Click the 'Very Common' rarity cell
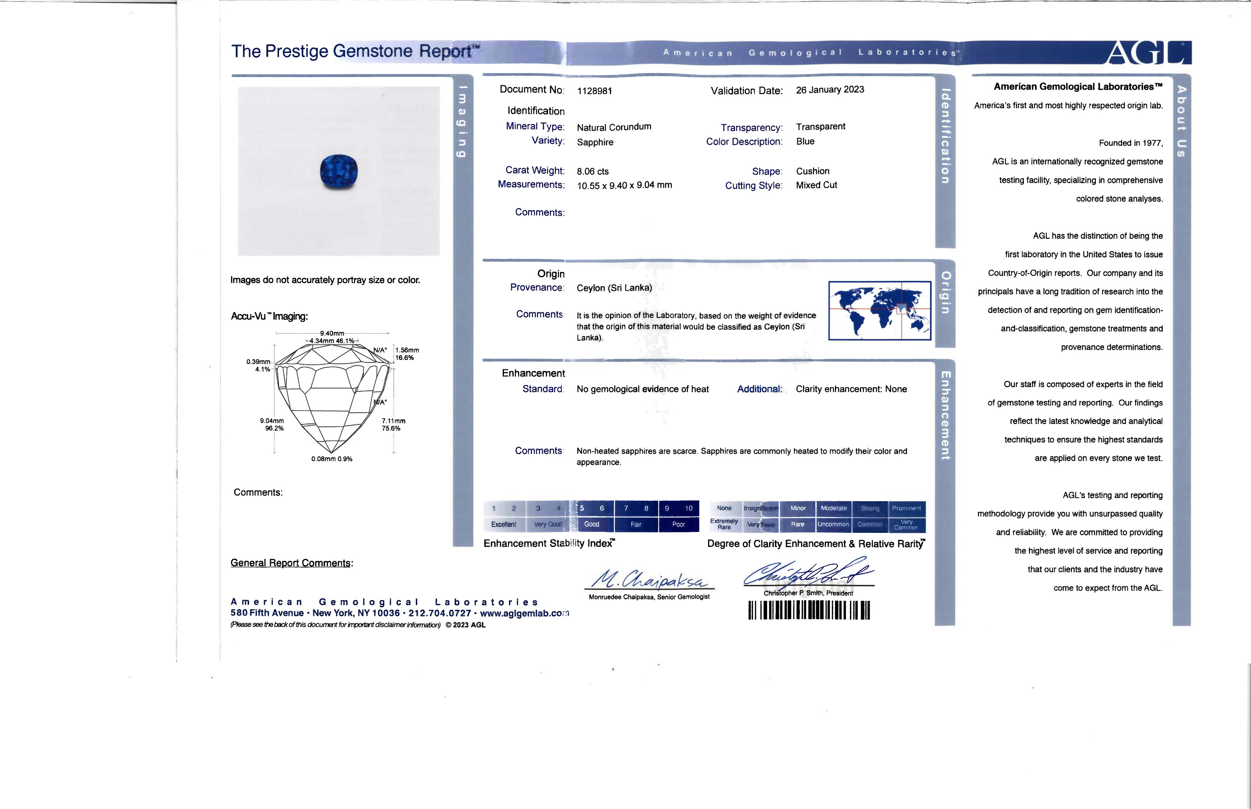This screenshot has height=809, width=1251. pyautogui.click(x=907, y=524)
